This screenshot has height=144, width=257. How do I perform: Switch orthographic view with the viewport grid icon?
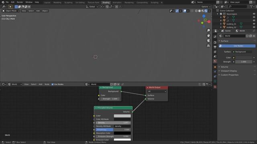(x=208, y=46)
